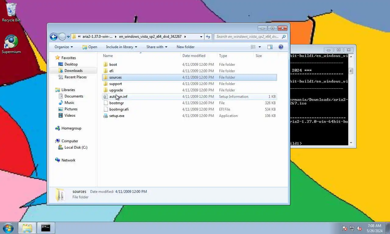
Task: Sort by the Size column header
Action: point(265,56)
